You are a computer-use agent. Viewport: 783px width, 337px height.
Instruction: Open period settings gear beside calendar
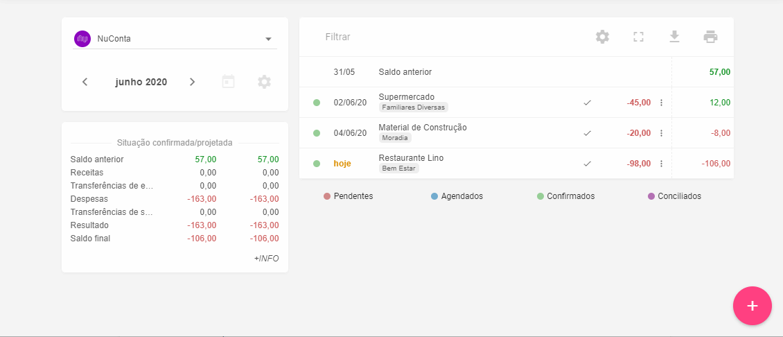264,82
